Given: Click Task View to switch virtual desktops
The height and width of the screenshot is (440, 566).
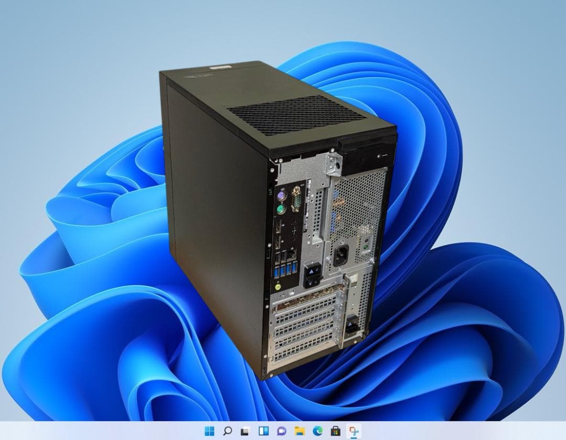Looking at the screenshot, I should (x=244, y=431).
